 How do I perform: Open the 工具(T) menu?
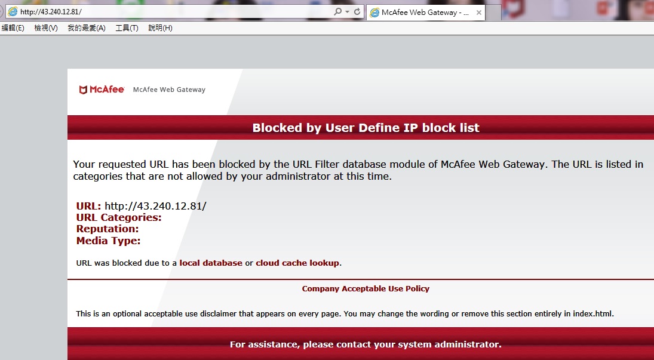click(x=127, y=28)
